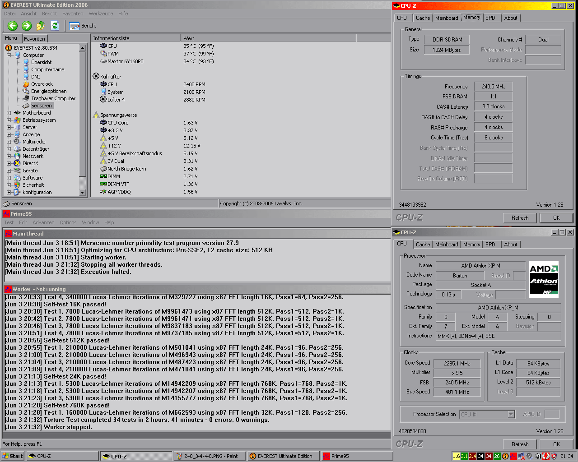Expand the DirectX tree node

tap(9, 163)
